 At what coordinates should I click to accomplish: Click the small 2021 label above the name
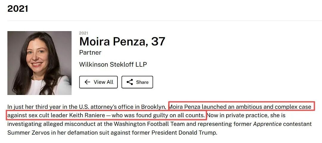pos(83,33)
